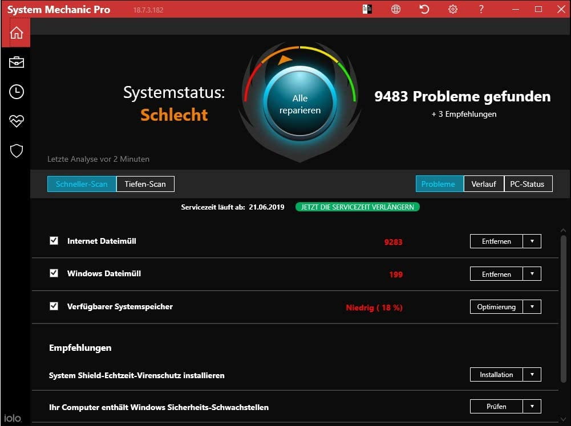Image resolution: width=571 pixels, height=426 pixels.
Task: Toggle the Verfügbarer Systemspeicher checkbox
Action: [54, 306]
